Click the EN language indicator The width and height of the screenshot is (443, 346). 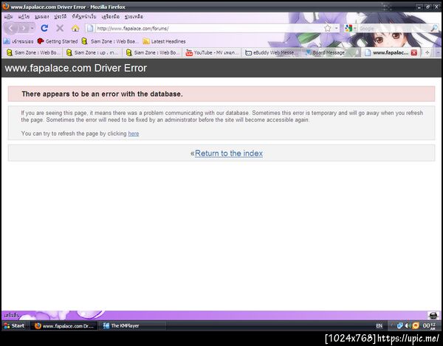379,326
